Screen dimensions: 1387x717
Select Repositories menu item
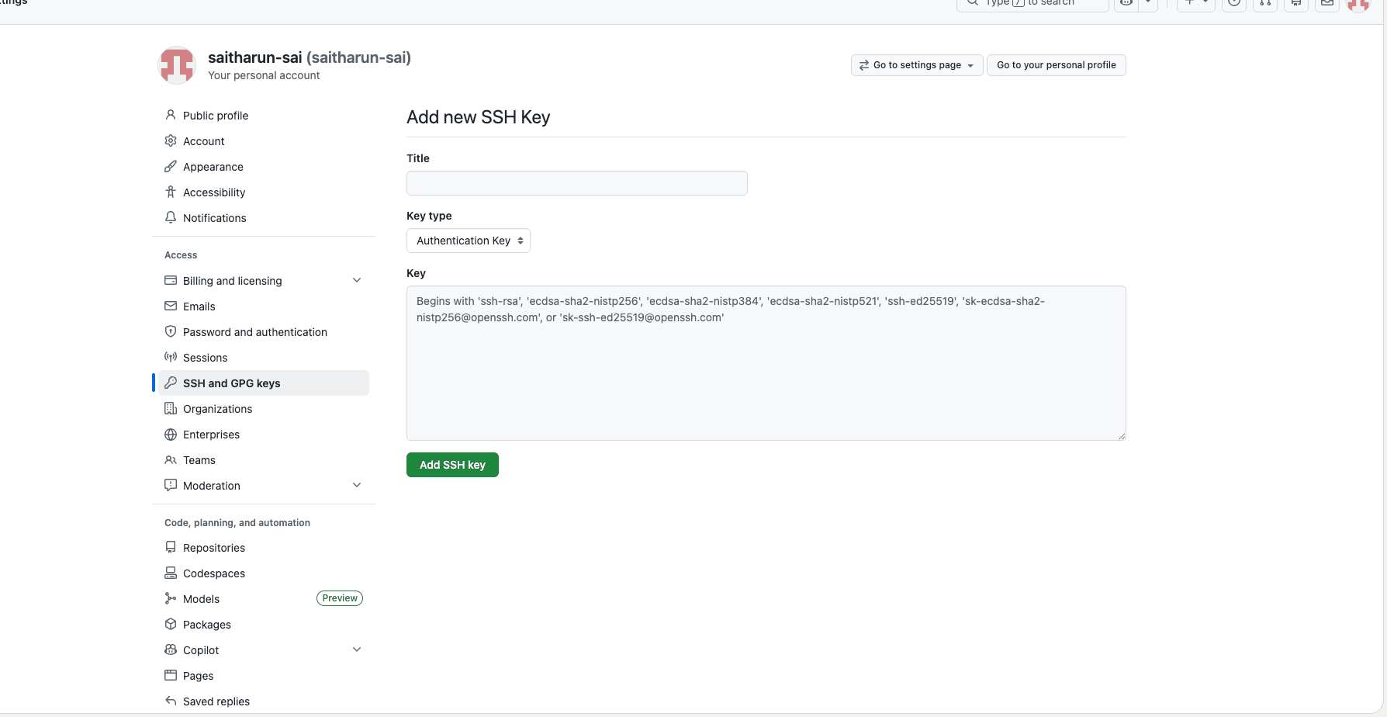[264, 548]
